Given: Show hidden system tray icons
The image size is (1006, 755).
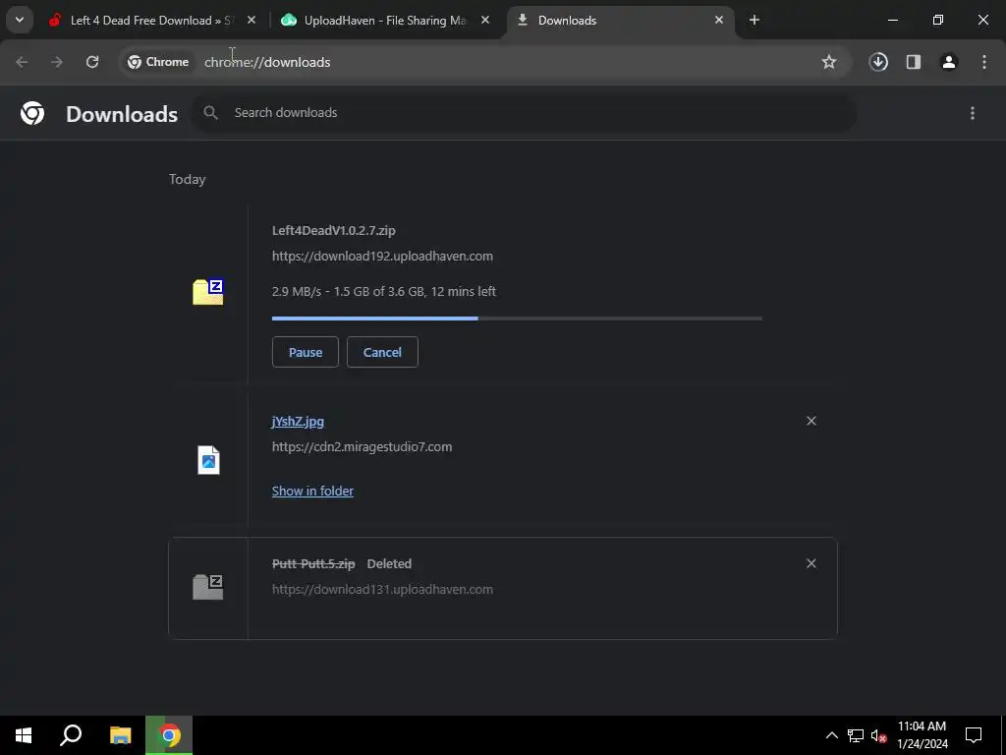Looking at the screenshot, I should point(831,735).
